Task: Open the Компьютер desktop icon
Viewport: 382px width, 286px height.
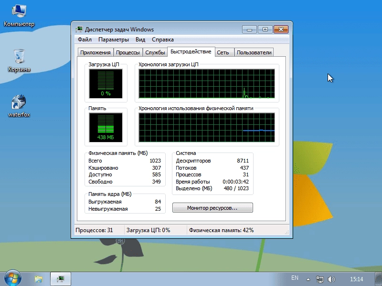Action: click(19, 16)
